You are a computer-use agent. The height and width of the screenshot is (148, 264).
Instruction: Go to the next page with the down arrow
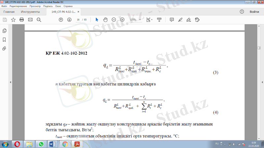click(69, 20)
